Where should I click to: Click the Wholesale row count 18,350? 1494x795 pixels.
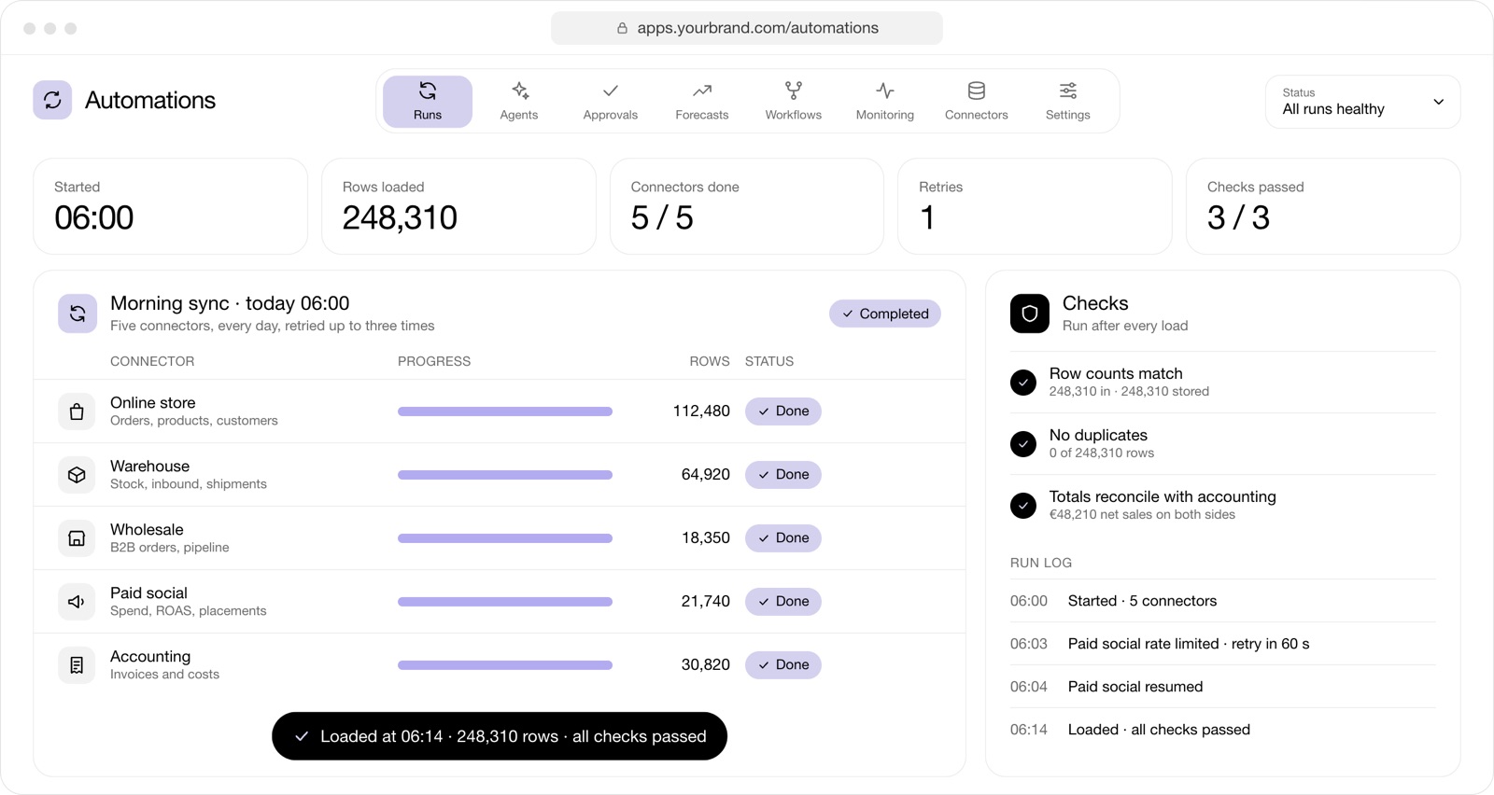tap(706, 538)
